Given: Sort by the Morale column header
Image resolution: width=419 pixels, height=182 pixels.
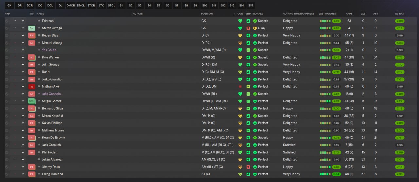Looking at the screenshot, I should [258, 14].
